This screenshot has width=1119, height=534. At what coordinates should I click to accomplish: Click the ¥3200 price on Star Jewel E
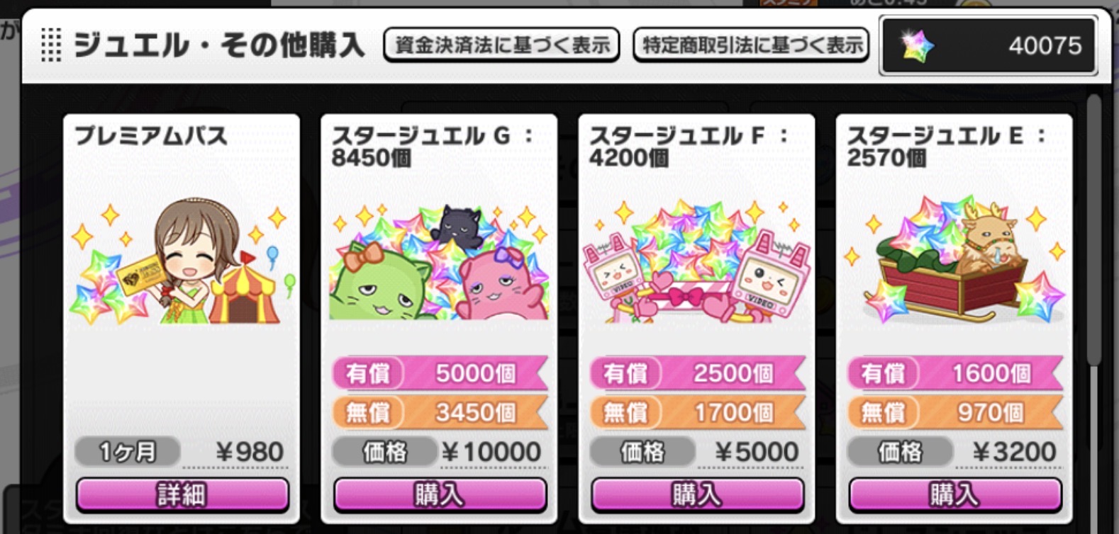coord(1014,452)
